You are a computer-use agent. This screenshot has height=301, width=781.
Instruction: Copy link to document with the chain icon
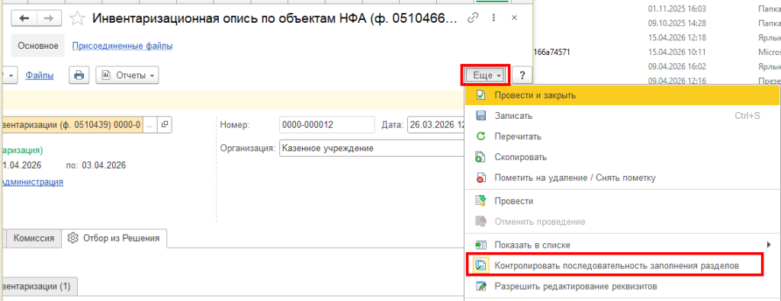point(473,18)
